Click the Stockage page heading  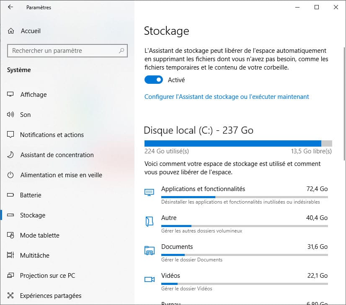click(167, 31)
